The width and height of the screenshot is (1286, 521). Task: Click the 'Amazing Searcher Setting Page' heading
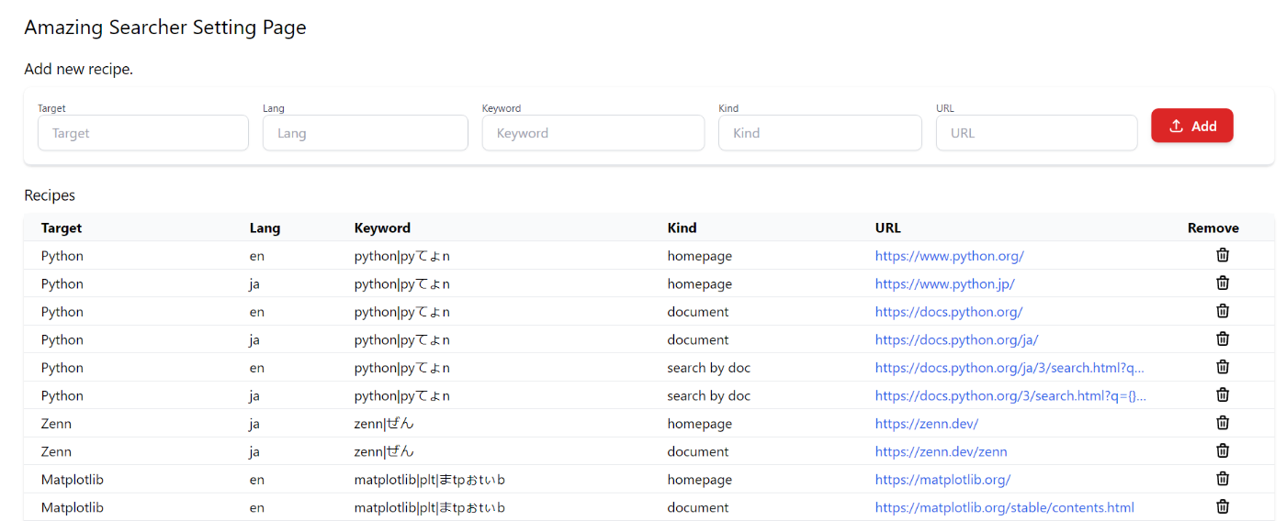165,28
